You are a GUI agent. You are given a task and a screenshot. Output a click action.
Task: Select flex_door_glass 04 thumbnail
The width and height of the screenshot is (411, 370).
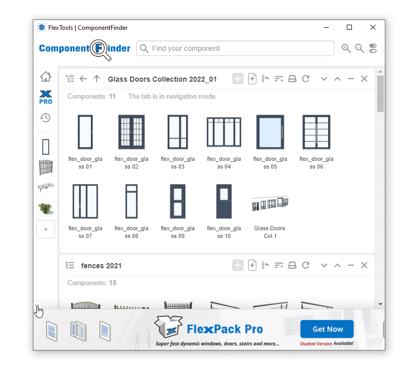(224, 132)
